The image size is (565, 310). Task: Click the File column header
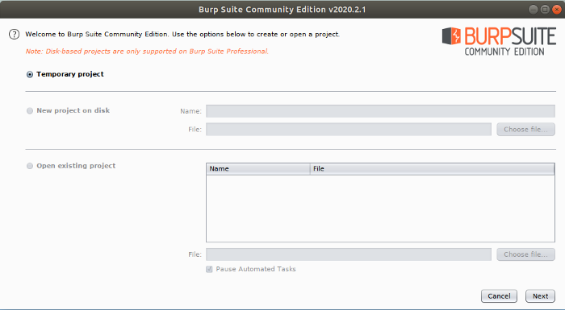[x=432, y=168]
